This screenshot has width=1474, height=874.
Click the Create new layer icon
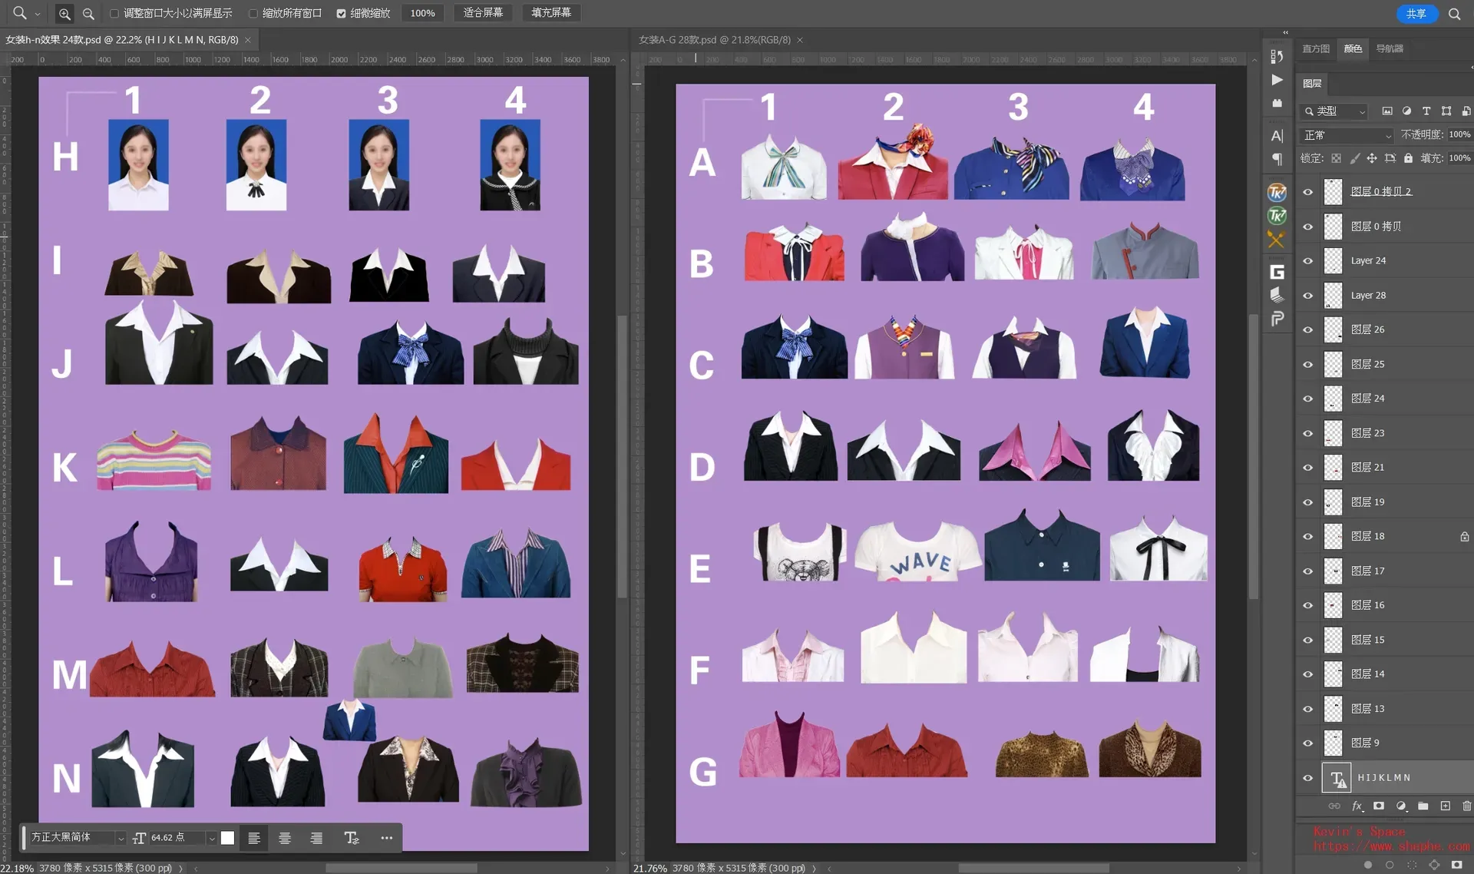pyautogui.click(x=1446, y=806)
